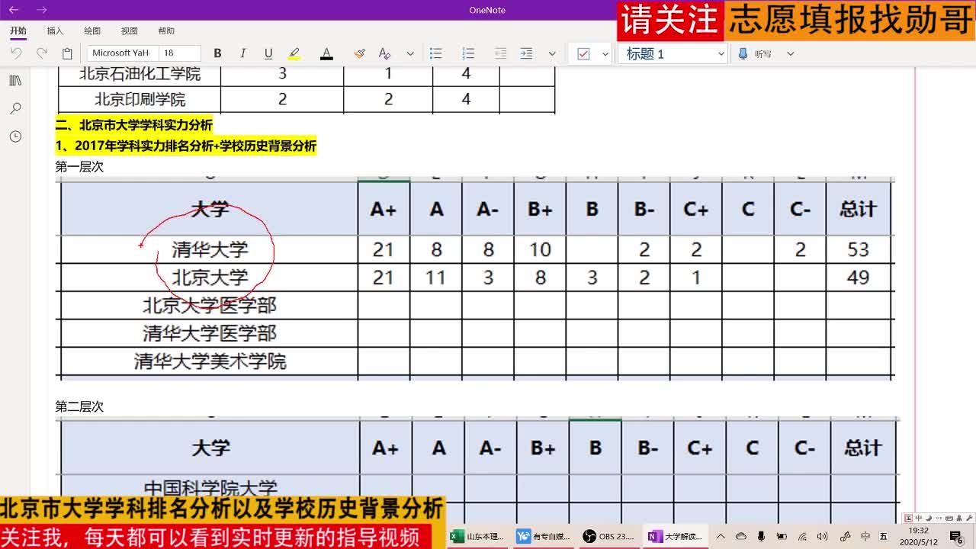The image size is (976, 549).
Task: Go back with the title bar arrow
Action: pos(14,10)
